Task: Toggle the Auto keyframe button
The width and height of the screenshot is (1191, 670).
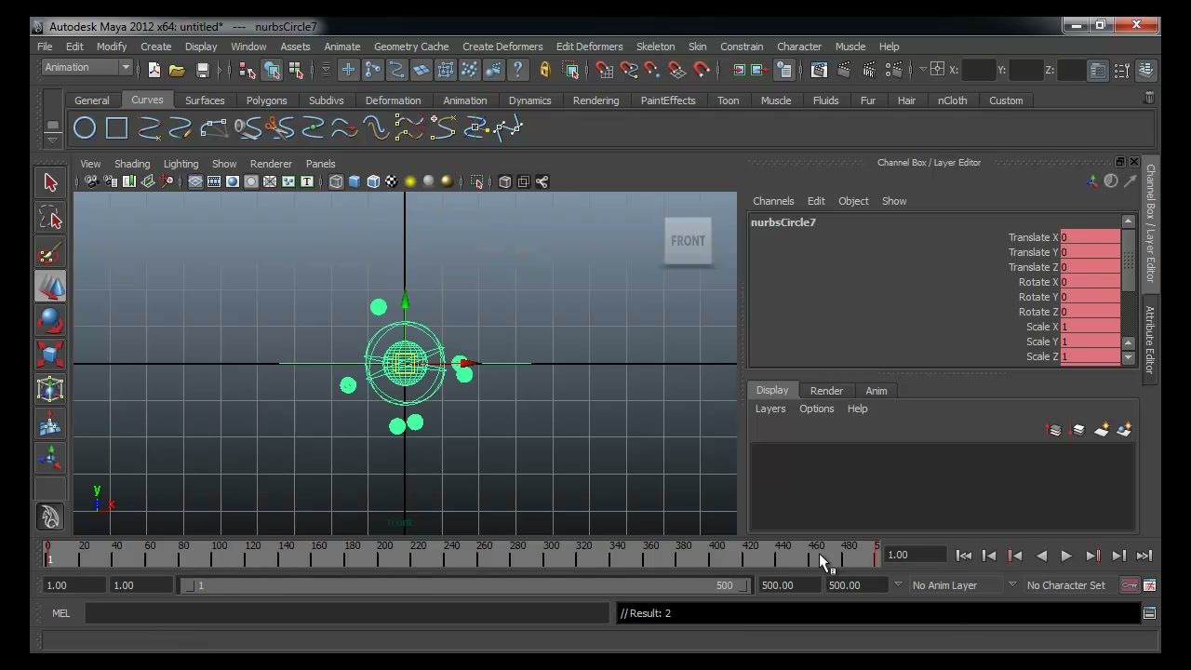Action: (1129, 585)
